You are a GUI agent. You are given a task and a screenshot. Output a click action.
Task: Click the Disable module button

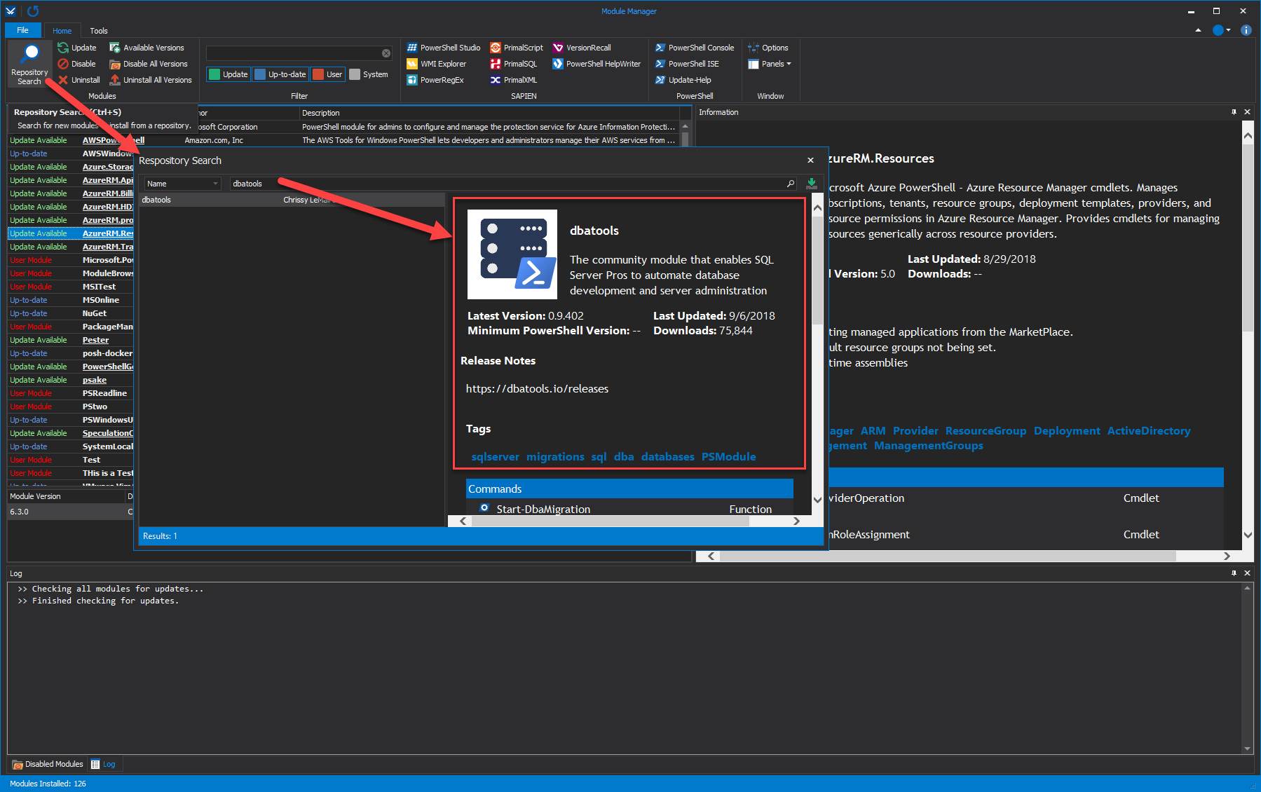point(76,64)
